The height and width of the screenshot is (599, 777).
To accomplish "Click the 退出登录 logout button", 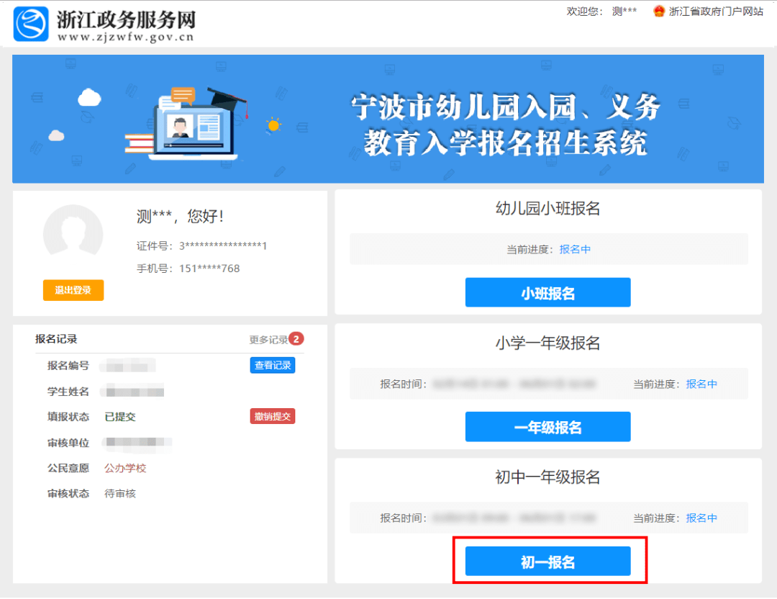I will point(73,290).
